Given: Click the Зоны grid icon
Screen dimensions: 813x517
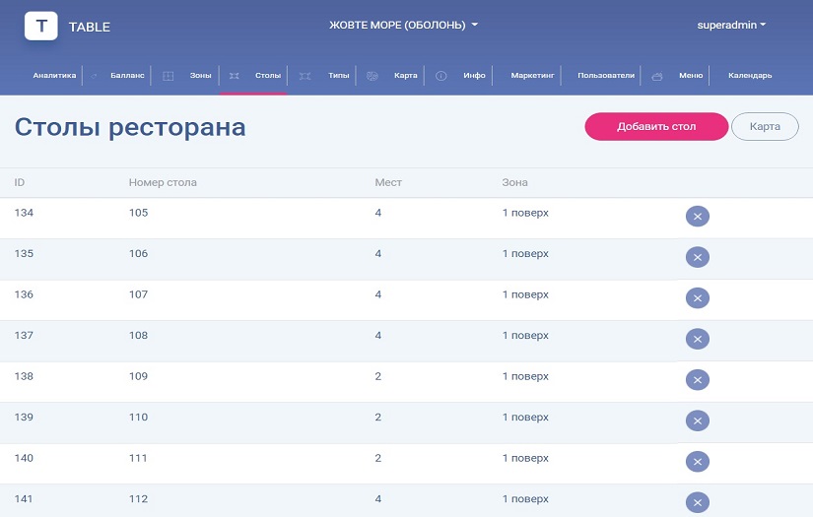Looking at the screenshot, I should 168,76.
